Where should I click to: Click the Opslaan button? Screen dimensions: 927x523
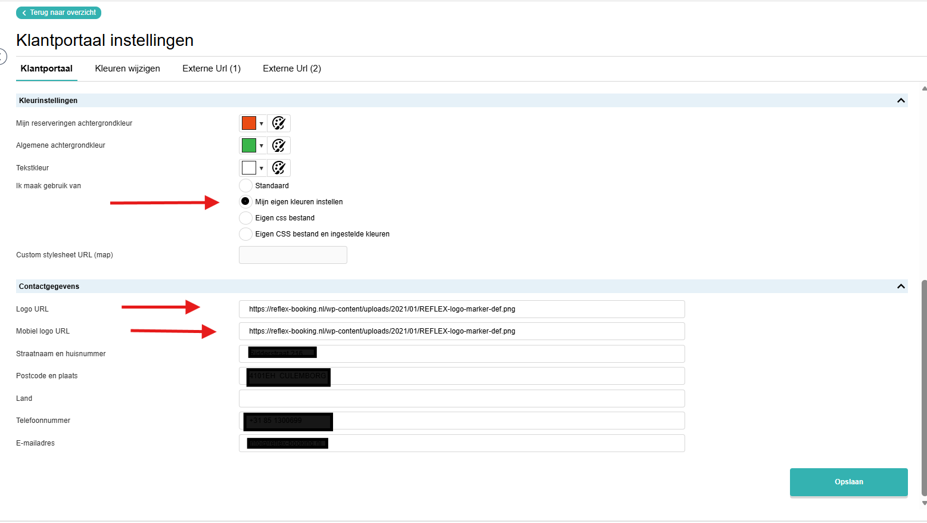[849, 482]
